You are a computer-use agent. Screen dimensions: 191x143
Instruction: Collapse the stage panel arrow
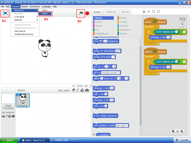(90, 86)
